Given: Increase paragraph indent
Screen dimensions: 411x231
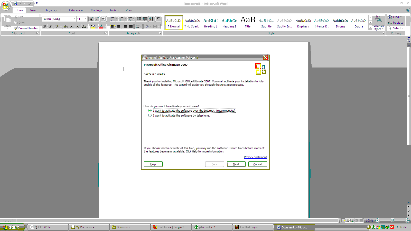Looking at the screenshot, I should [145, 19].
